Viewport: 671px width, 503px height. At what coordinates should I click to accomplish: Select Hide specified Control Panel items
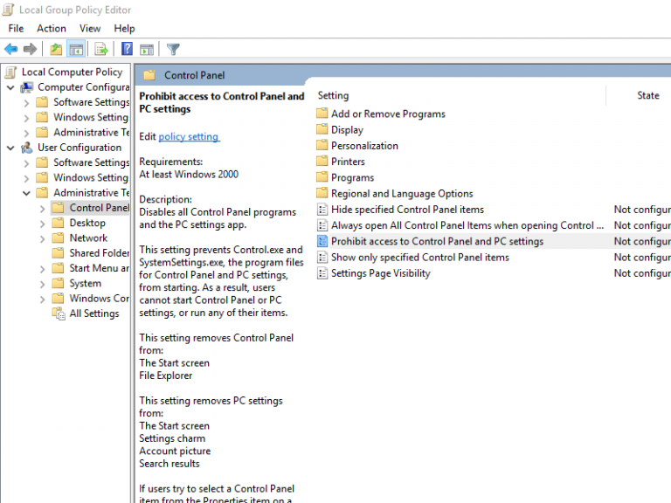pyautogui.click(x=407, y=210)
